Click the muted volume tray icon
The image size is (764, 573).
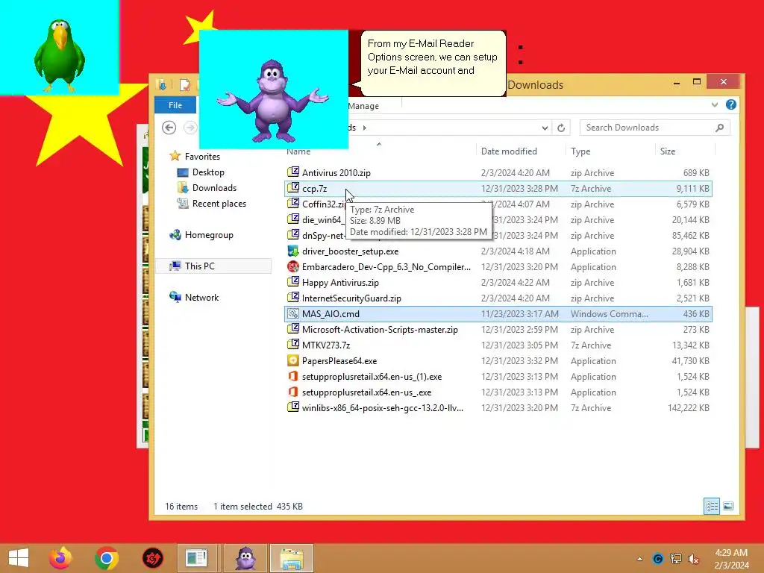click(693, 559)
